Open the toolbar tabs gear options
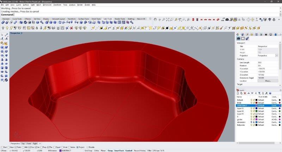282x152 pixels. pyautogui.click(x=150, y=19)
